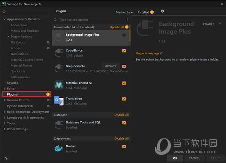Expand the Version Control node
This screenshot has height=163, width=226.
(x=5, y=100)
